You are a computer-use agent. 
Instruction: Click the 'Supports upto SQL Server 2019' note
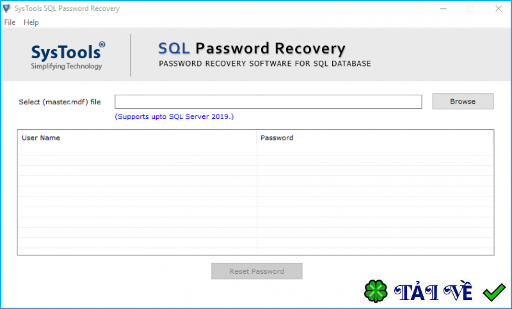tap(174, 116)
